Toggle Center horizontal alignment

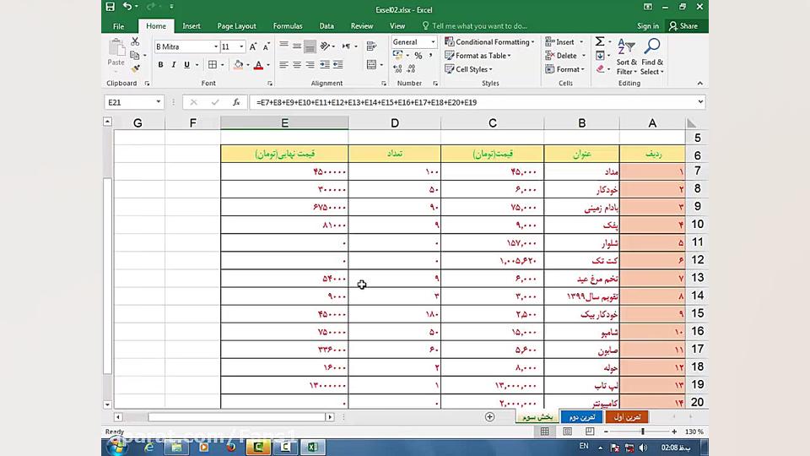[296, 65]
